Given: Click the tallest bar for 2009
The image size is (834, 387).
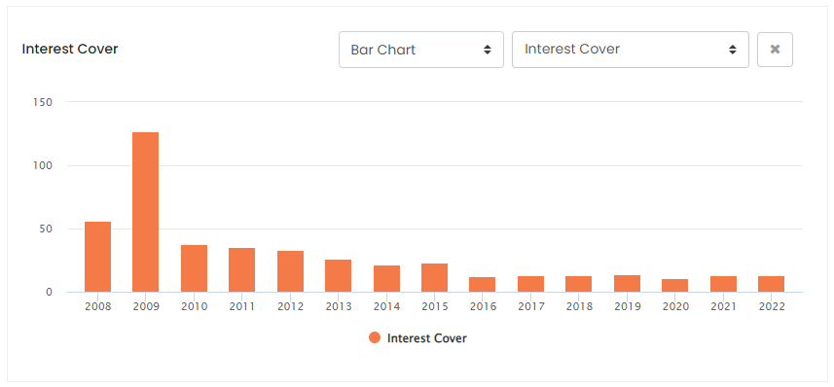Looking at the screenshot, I should pyautogui.click(x=146, y=212).
